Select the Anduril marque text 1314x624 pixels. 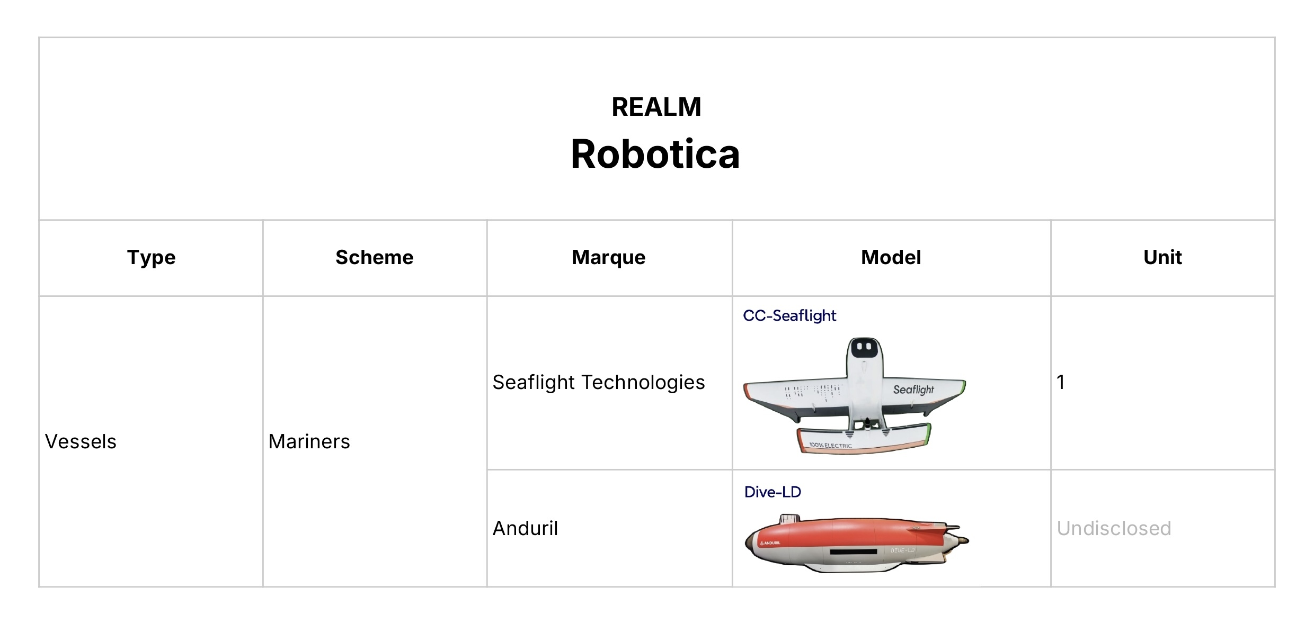tap(525, 528)
